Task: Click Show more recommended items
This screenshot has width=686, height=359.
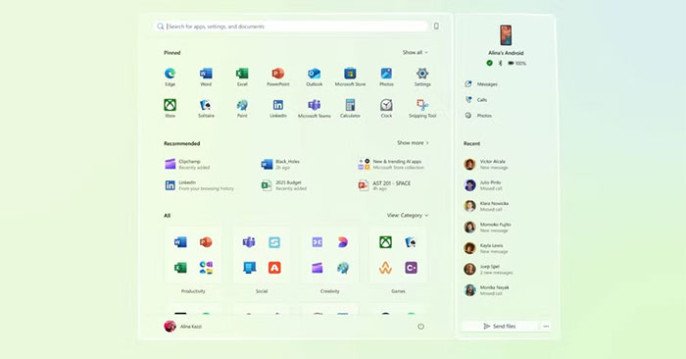Action: click(413, 143)
